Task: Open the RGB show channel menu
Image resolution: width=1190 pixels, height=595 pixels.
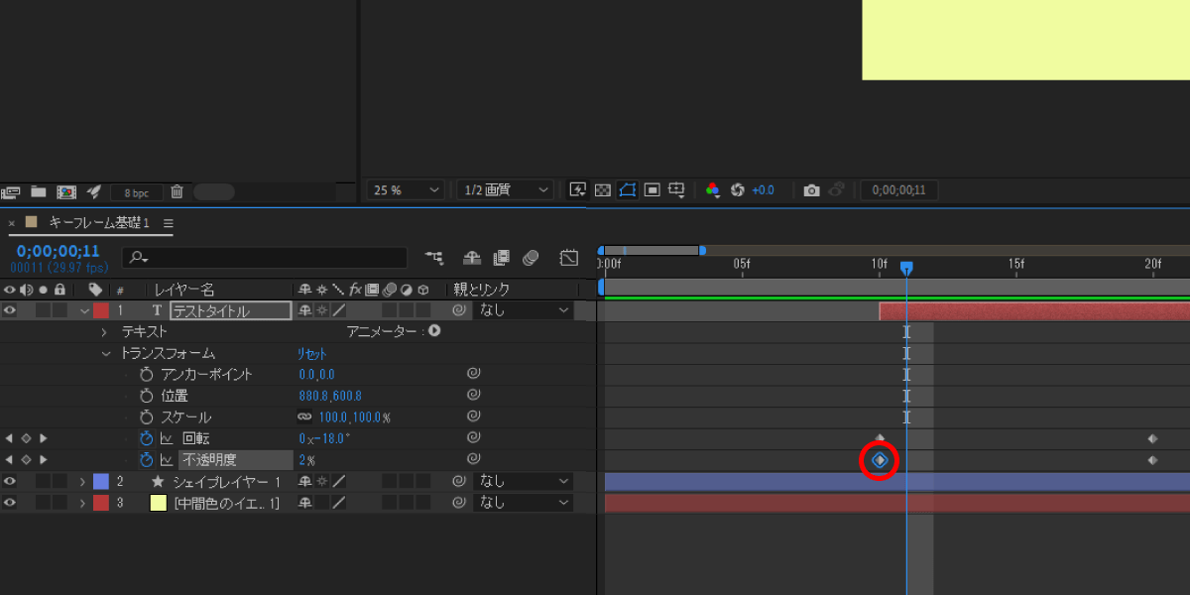Action: pyautogui.click(x=712, y=190)
